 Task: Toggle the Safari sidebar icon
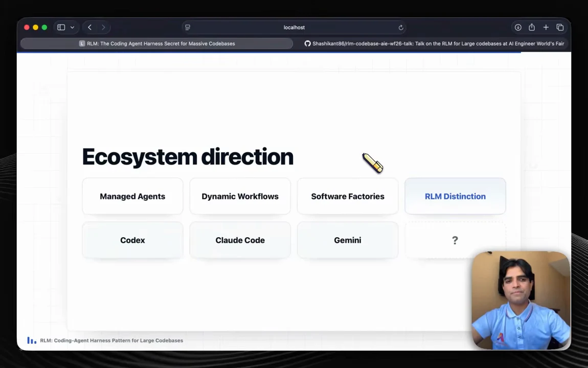[61, 28]
